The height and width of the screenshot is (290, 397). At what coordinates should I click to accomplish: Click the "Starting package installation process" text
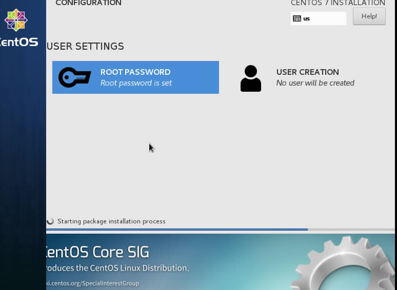tap(111, 221)
